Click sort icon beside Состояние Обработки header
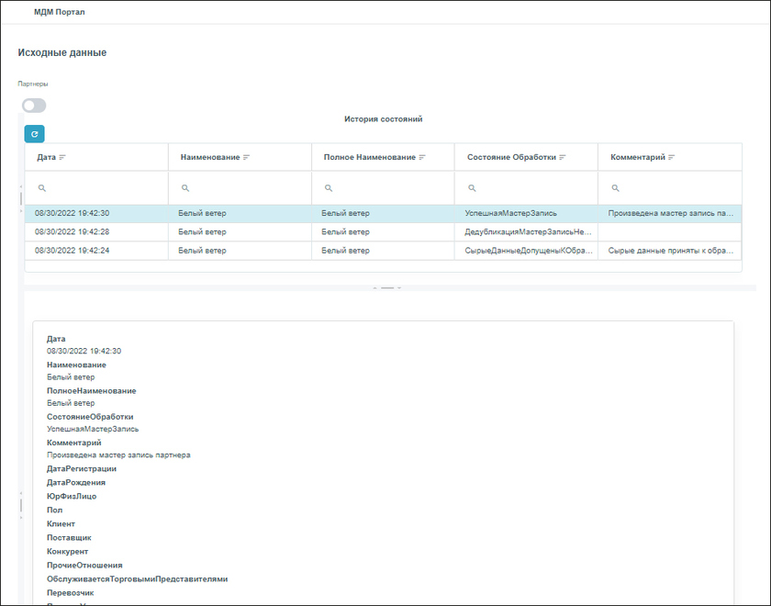The height and width of the screenshot is (606, 771). pyautogui.click(x=563, y=158)
